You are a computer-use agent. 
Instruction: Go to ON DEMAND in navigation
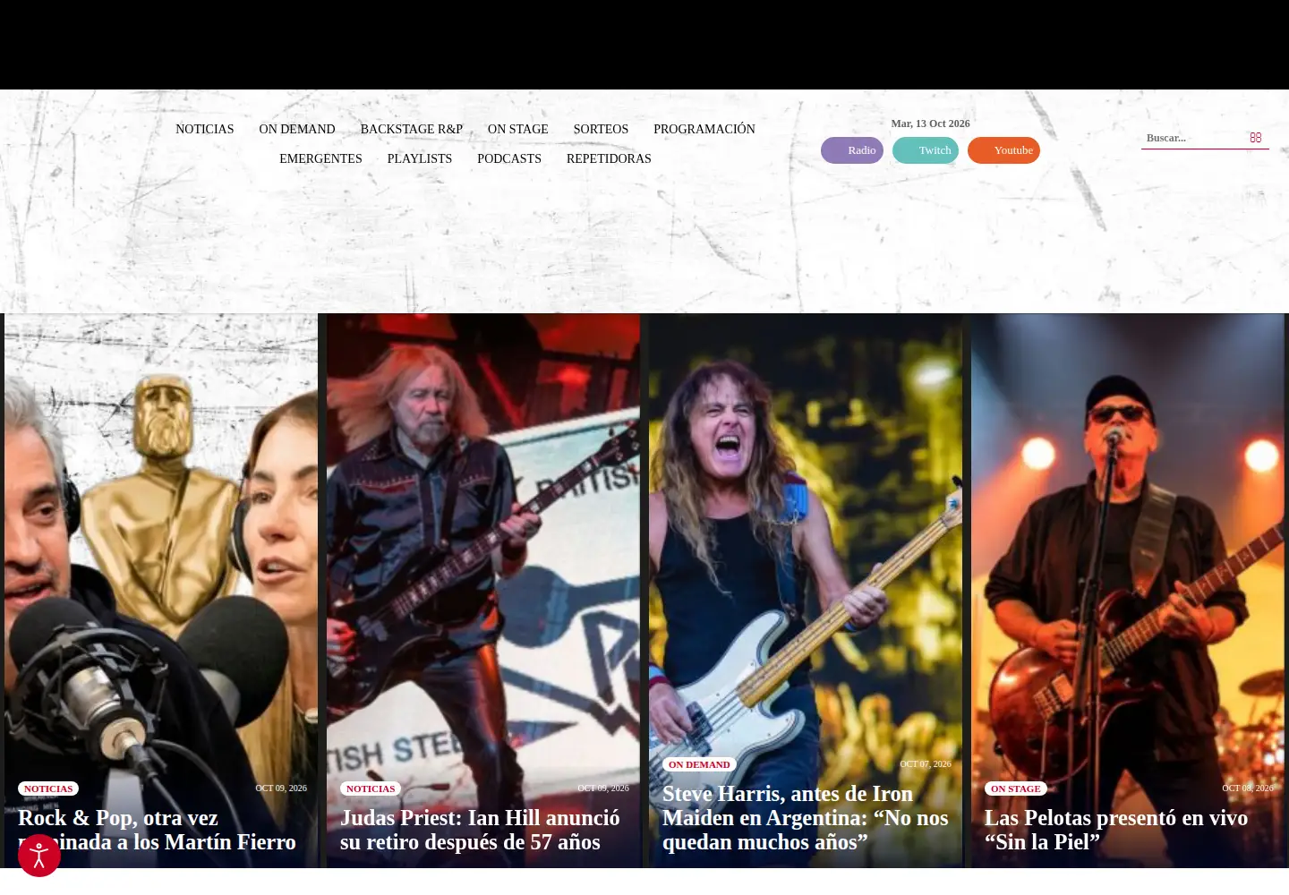(x=297, y=129)
